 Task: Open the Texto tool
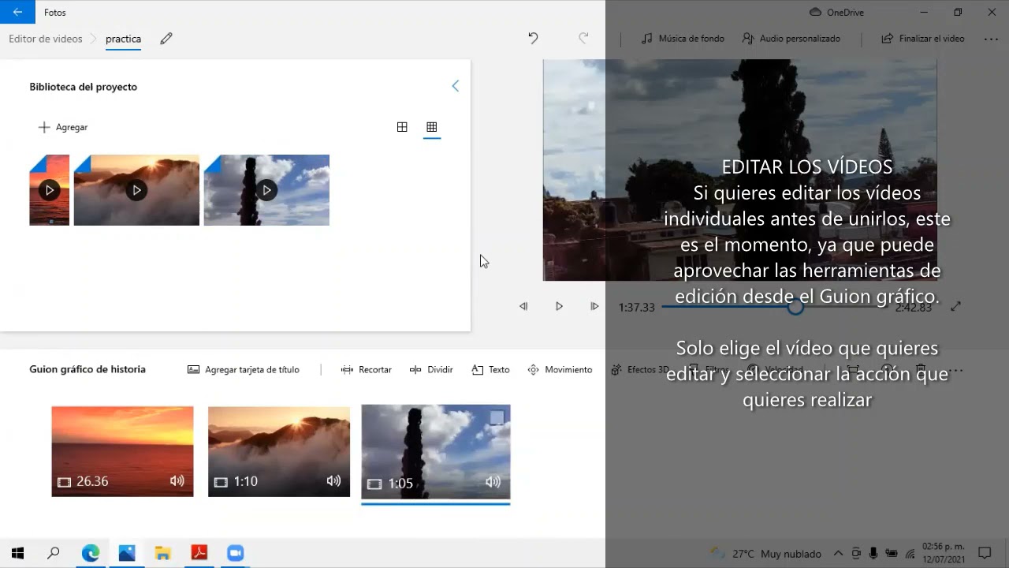tap(490, 369)
